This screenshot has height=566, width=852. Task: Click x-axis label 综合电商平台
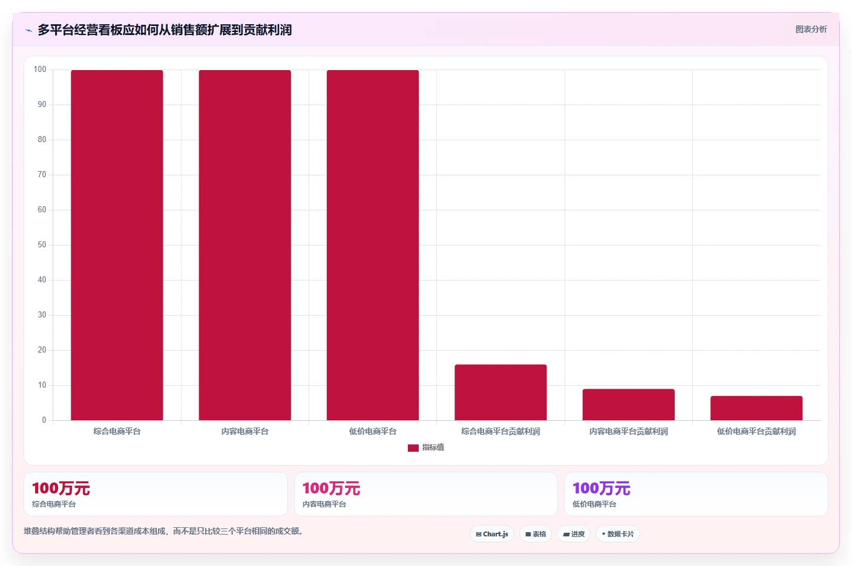click(117, 431)
